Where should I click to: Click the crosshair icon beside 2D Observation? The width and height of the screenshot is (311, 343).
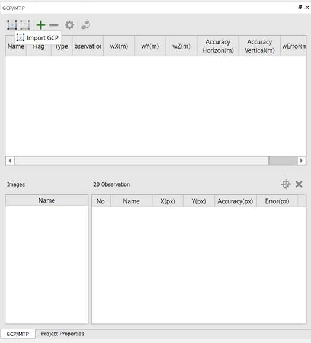(x=286, y=184)
